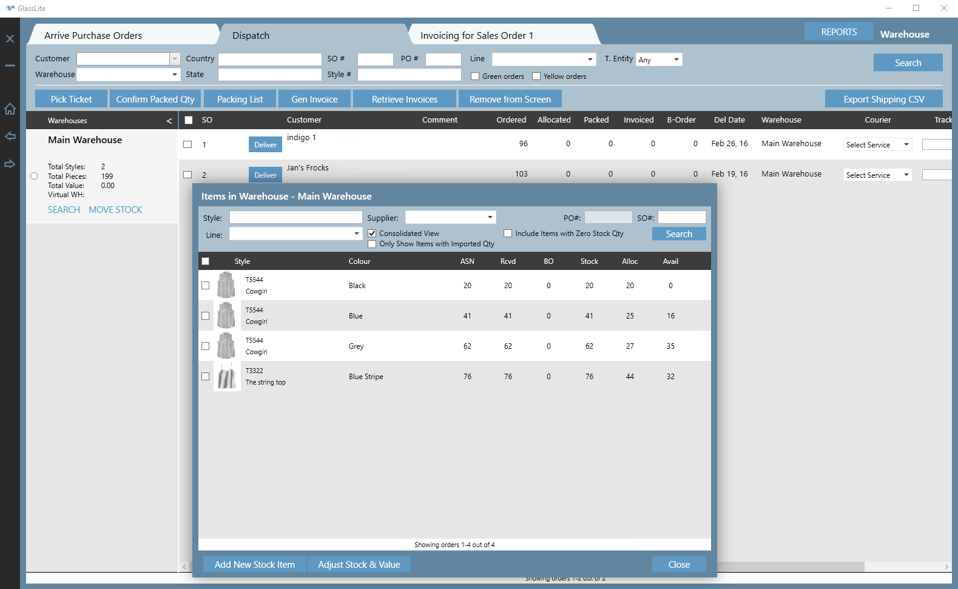Click the SEARCH link under Main Warehouse
Screen dimensions: 958x589
[64, 209]
